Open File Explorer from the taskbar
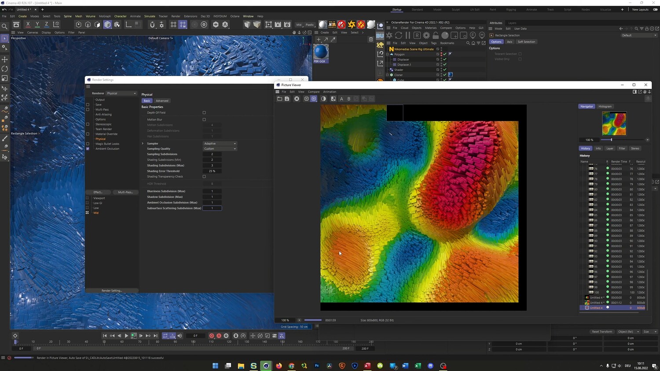Image resolution: width=660 pixels, height=371 pixels. click(241, 366)
